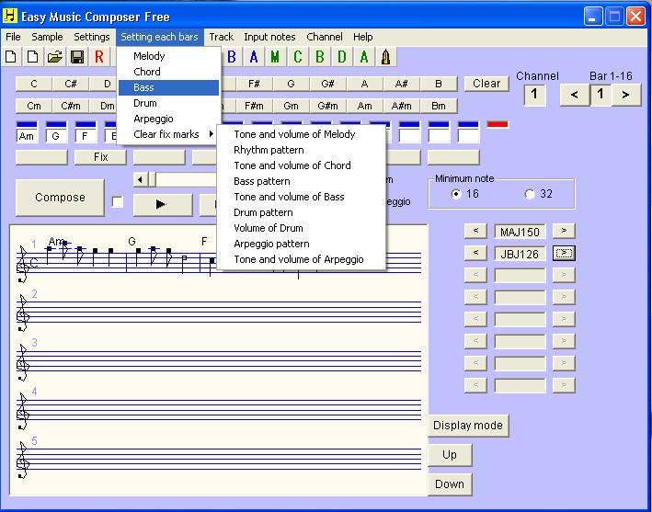The height and width of the screenshot is (512, 652).
Task: Click the red bar after the chord cells
Action: 498,124
